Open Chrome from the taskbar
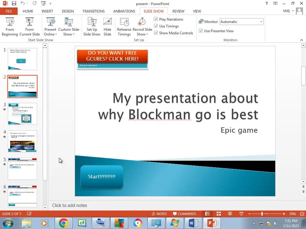306x229 pixels. coord(63,223)
